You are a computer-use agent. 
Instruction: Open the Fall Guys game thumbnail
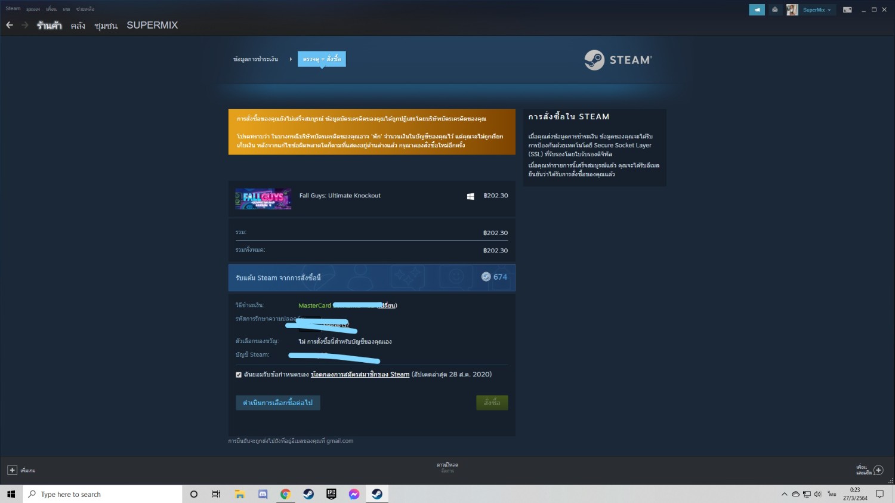tap(263, 199)
